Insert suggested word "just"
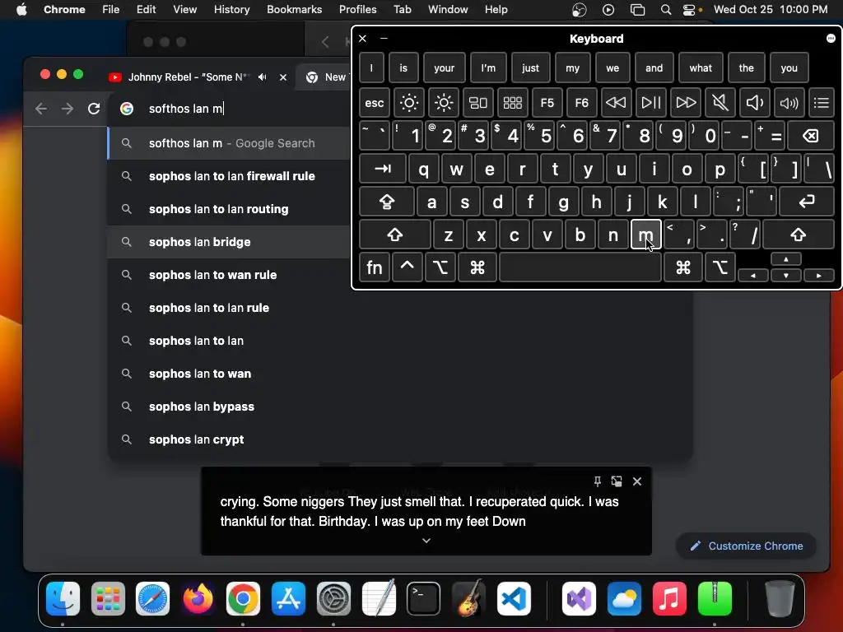 530,68
